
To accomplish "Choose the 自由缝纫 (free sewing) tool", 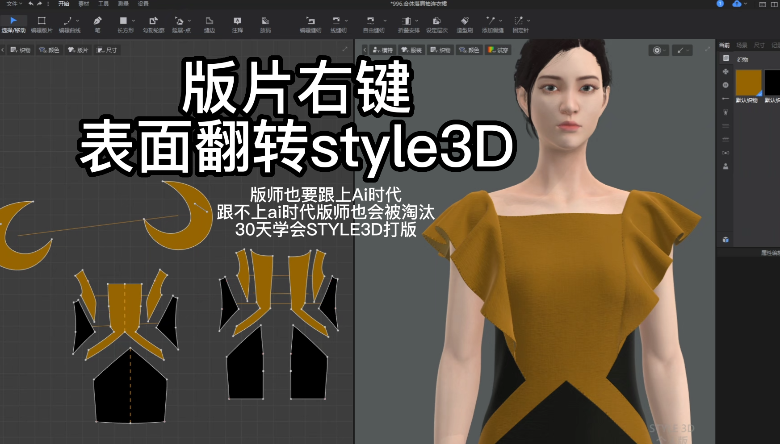I will click(373, 25).
